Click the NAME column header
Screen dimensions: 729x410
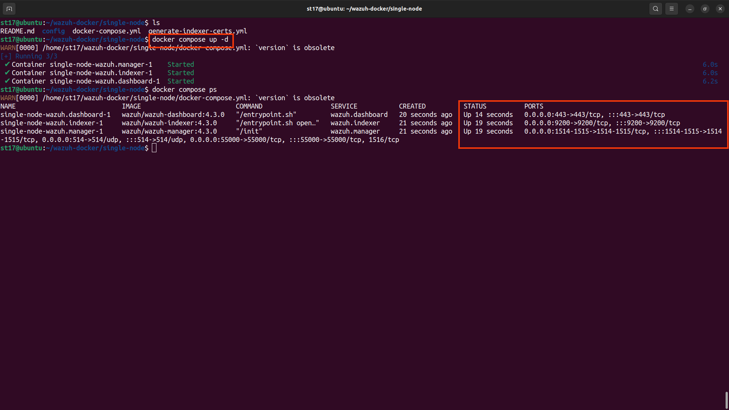click(8, 106)
